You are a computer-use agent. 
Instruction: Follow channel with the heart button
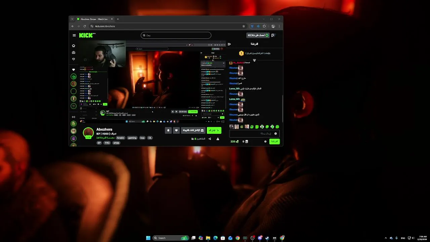click(x=176, y=130)
